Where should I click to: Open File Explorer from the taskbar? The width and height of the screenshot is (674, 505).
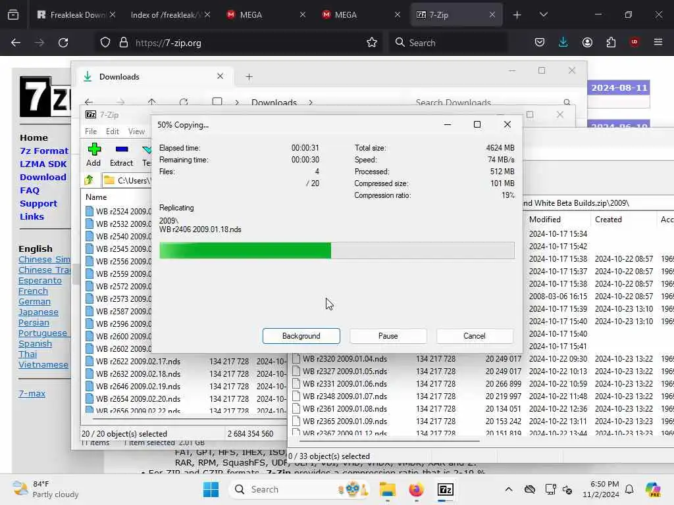pyautogui.click(x=387, y=489)
